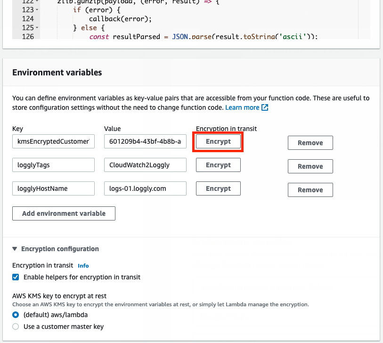
Task: Edit the logglyHostName key field
Action: (x=54, y=188)
